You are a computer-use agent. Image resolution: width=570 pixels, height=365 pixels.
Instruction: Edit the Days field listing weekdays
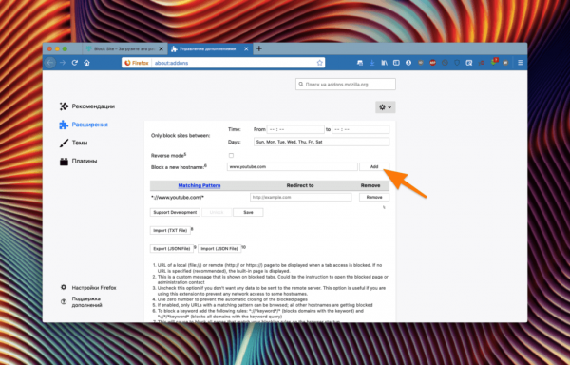321,142
